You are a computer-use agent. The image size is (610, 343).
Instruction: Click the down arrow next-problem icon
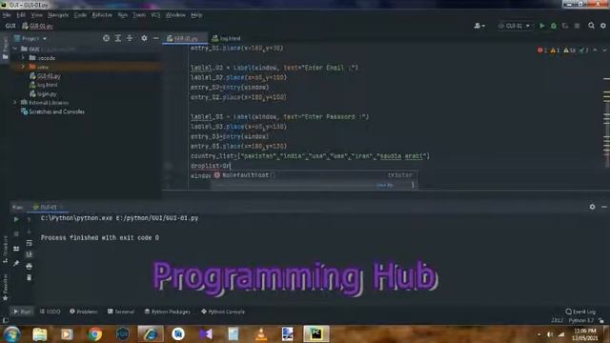(x=604, y=50)
